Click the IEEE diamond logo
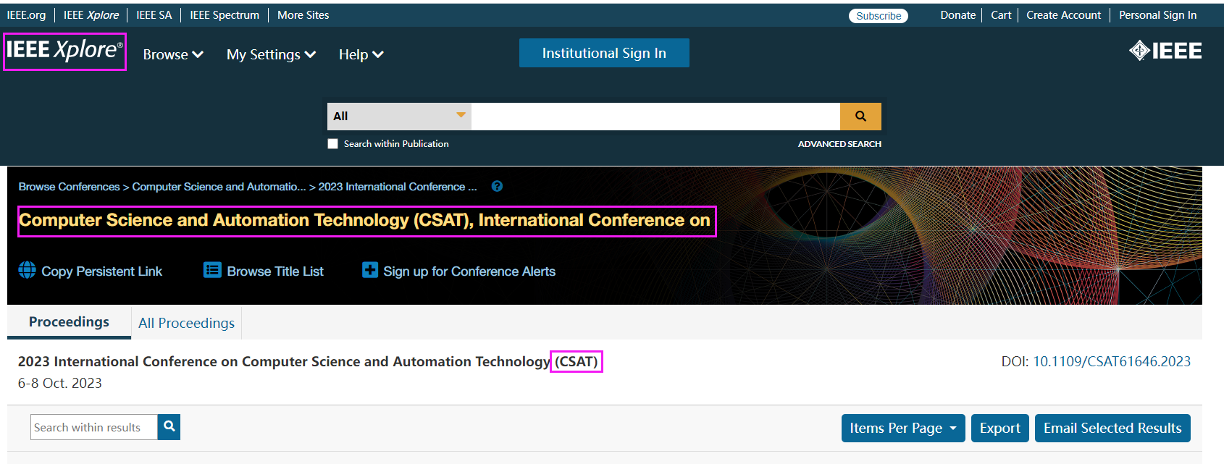Image resolution: width=1224 pixels, height=464 pixels. click(1165, 51)
